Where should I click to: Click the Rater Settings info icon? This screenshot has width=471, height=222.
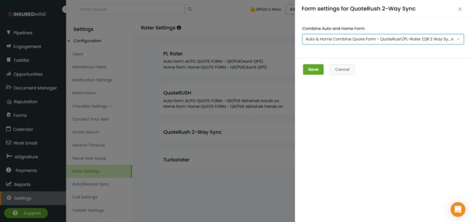179,28
